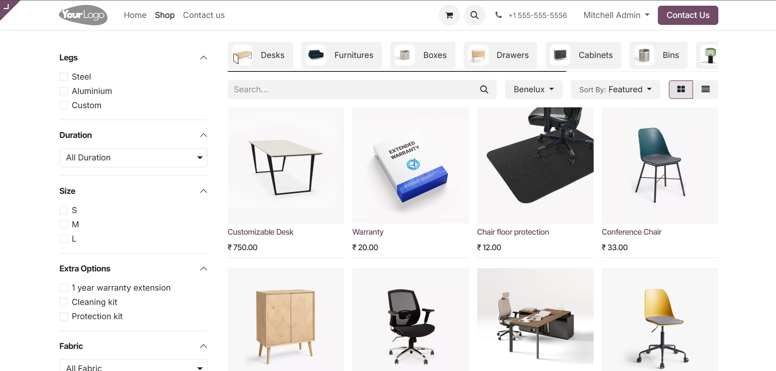Image resolution: width=776 pixels, height=371 pixels.
Task: Open the Customizable Desk product link
Action: point(260,232)
